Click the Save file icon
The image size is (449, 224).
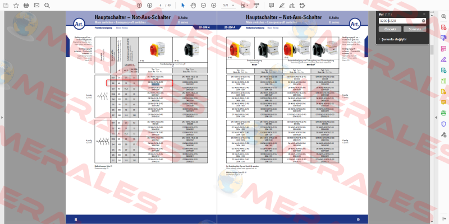[6, 5]
